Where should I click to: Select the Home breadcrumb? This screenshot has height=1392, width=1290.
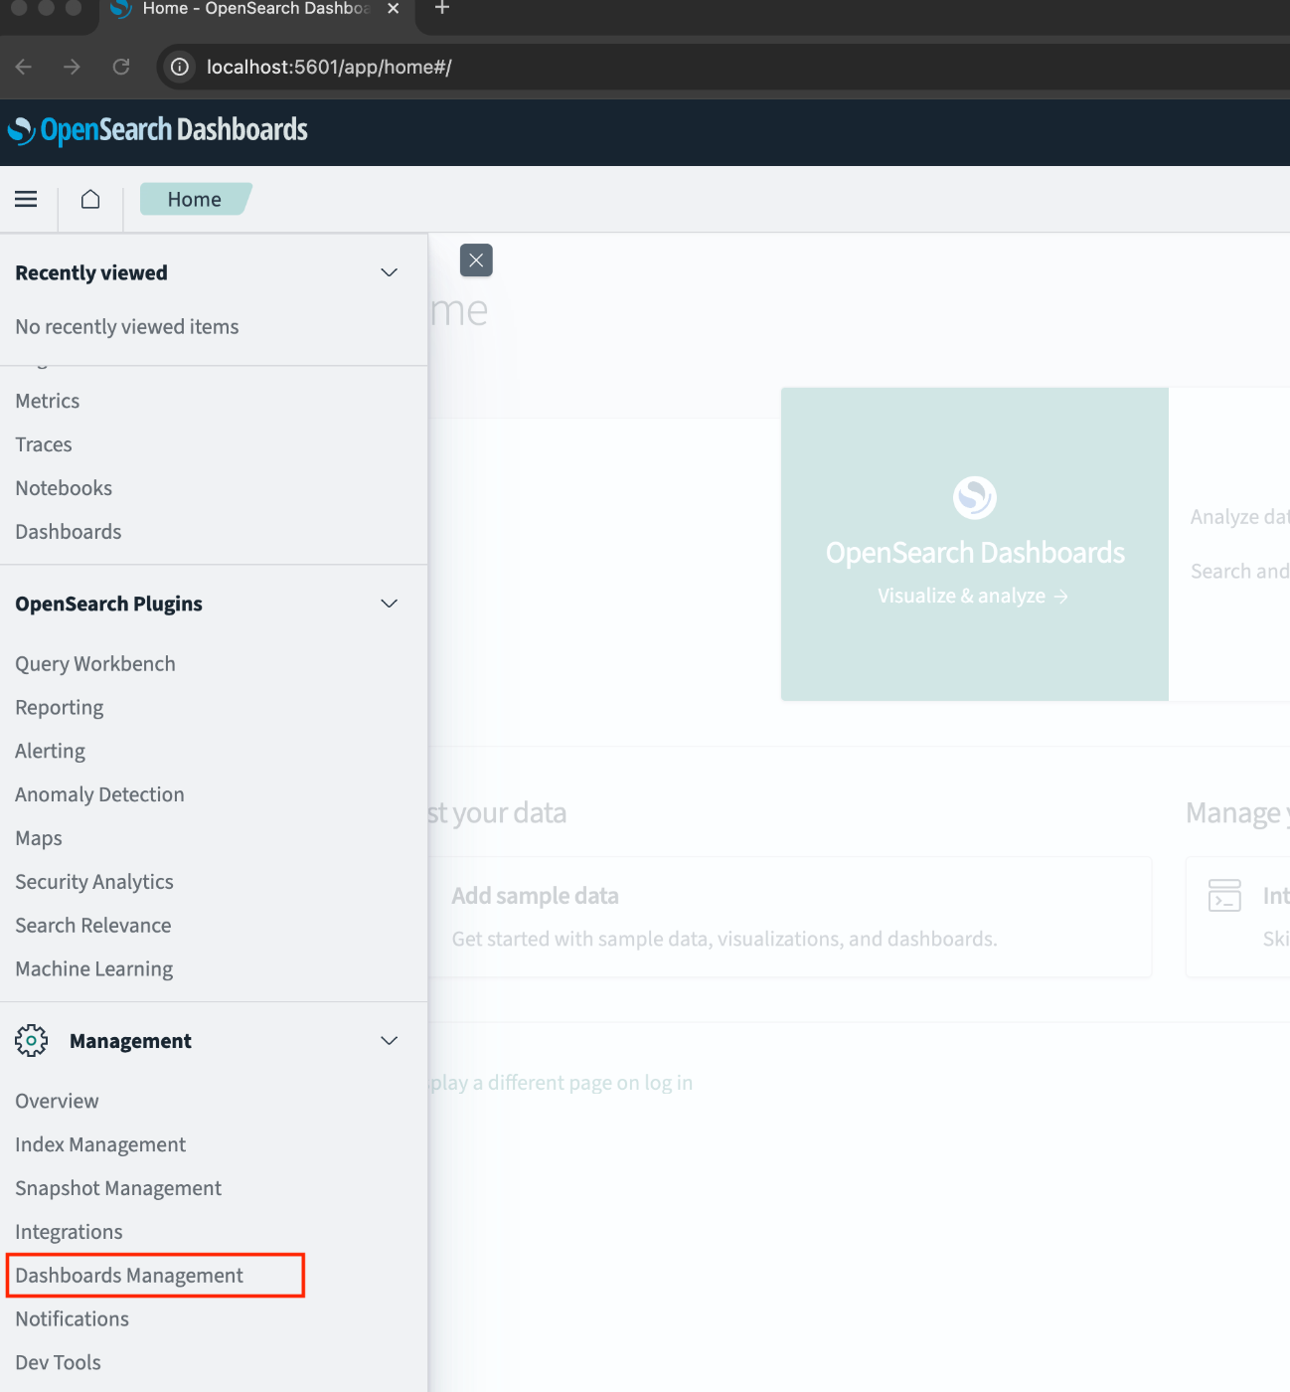(195, 199)
